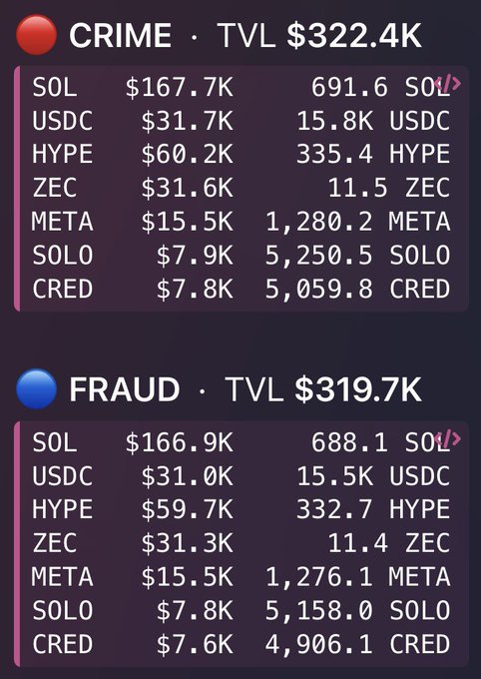Select the CRIME heading text
The image size is (481, 679).
[x=120, y=36]
